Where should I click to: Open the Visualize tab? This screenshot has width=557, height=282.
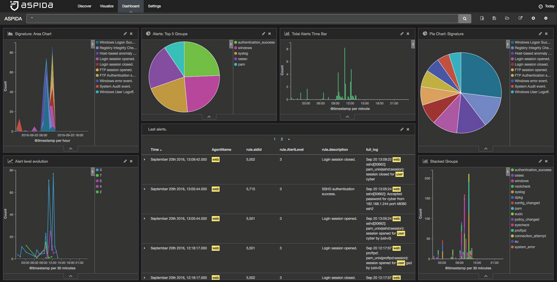[x=106, y=6]
